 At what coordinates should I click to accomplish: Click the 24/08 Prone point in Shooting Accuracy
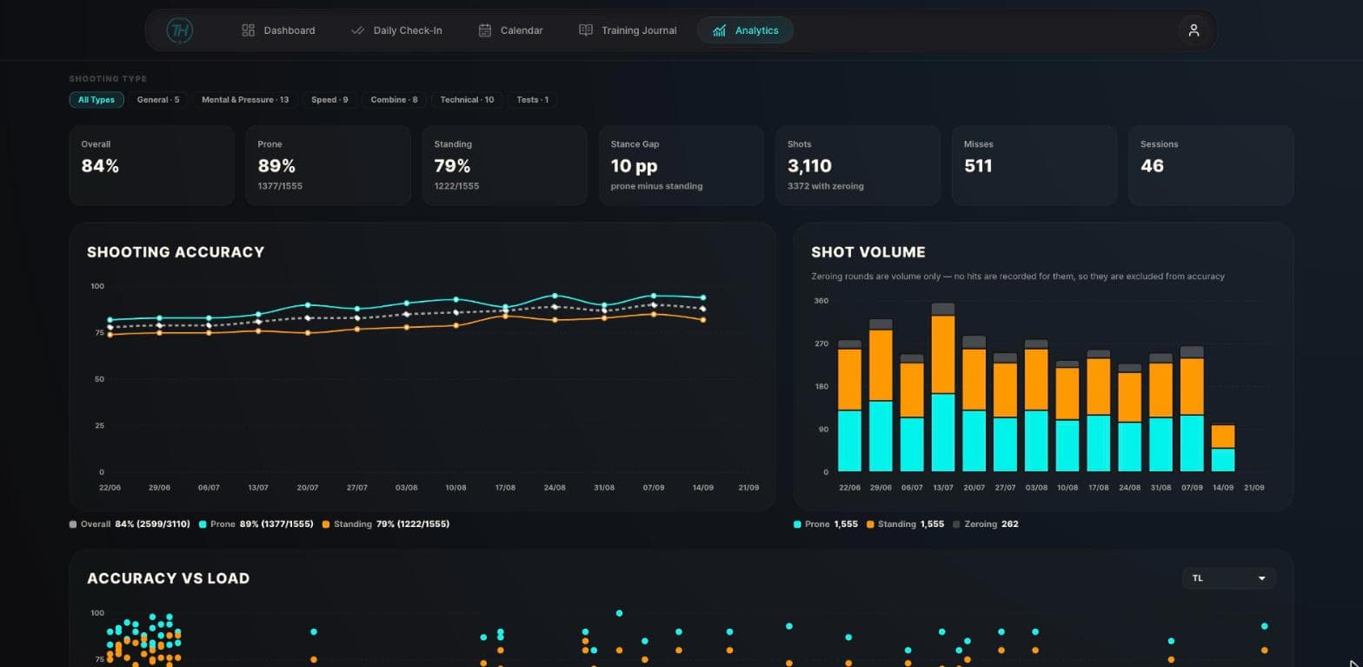click(x=555, y=296)
